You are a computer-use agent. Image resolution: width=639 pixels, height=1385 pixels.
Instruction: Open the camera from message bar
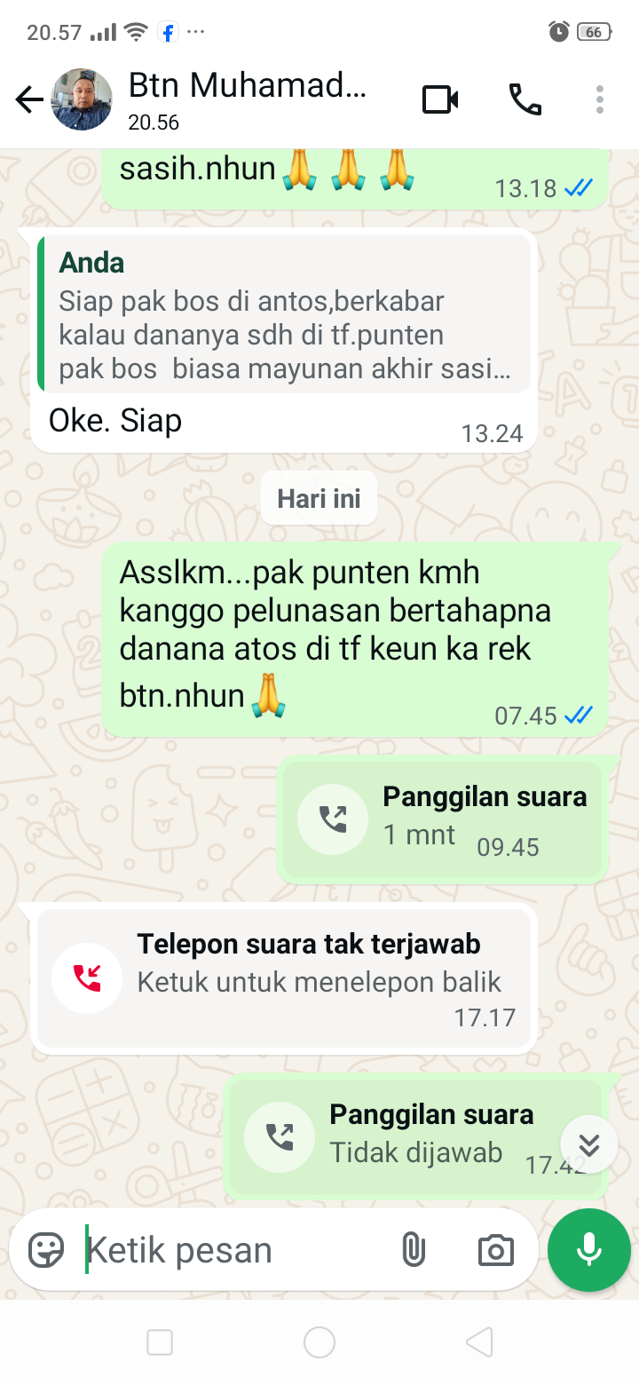(496, 1250)
